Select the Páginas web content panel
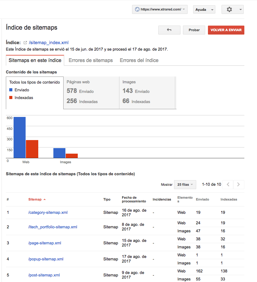 click(x=91, y=93)
